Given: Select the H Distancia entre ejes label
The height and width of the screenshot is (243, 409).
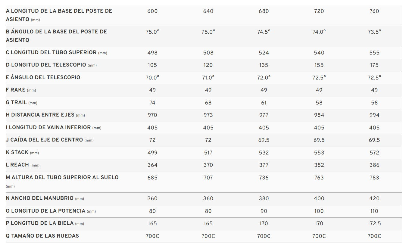Looking at the screenshot, I should (45, 115).
